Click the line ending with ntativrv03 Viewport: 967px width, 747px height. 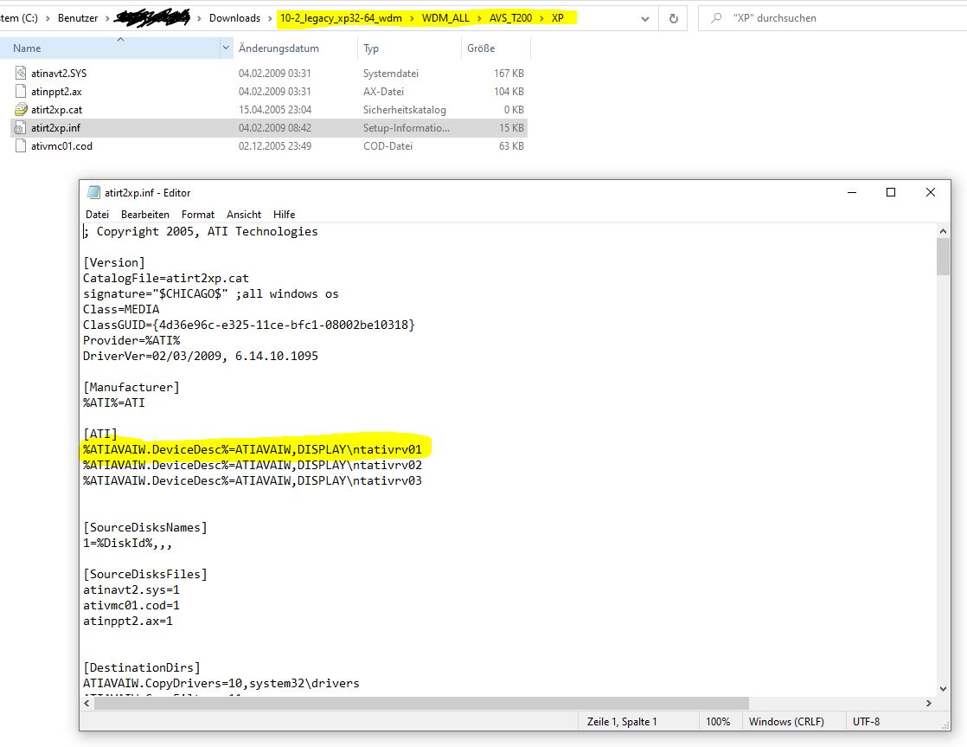pyautogui.click(x=253, y=480)
